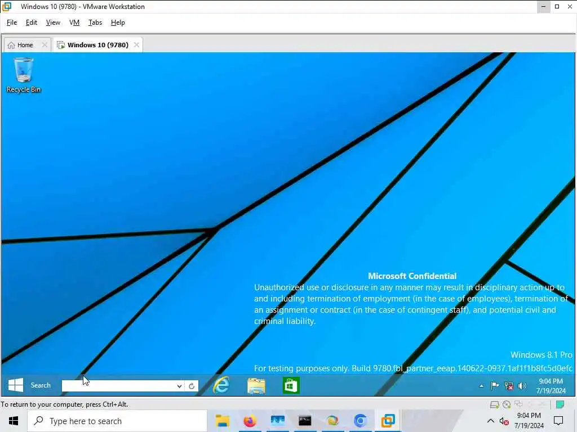This screenshot has height=432, width=577.
Task: Click guest network icon with red X
Action: 509,386
